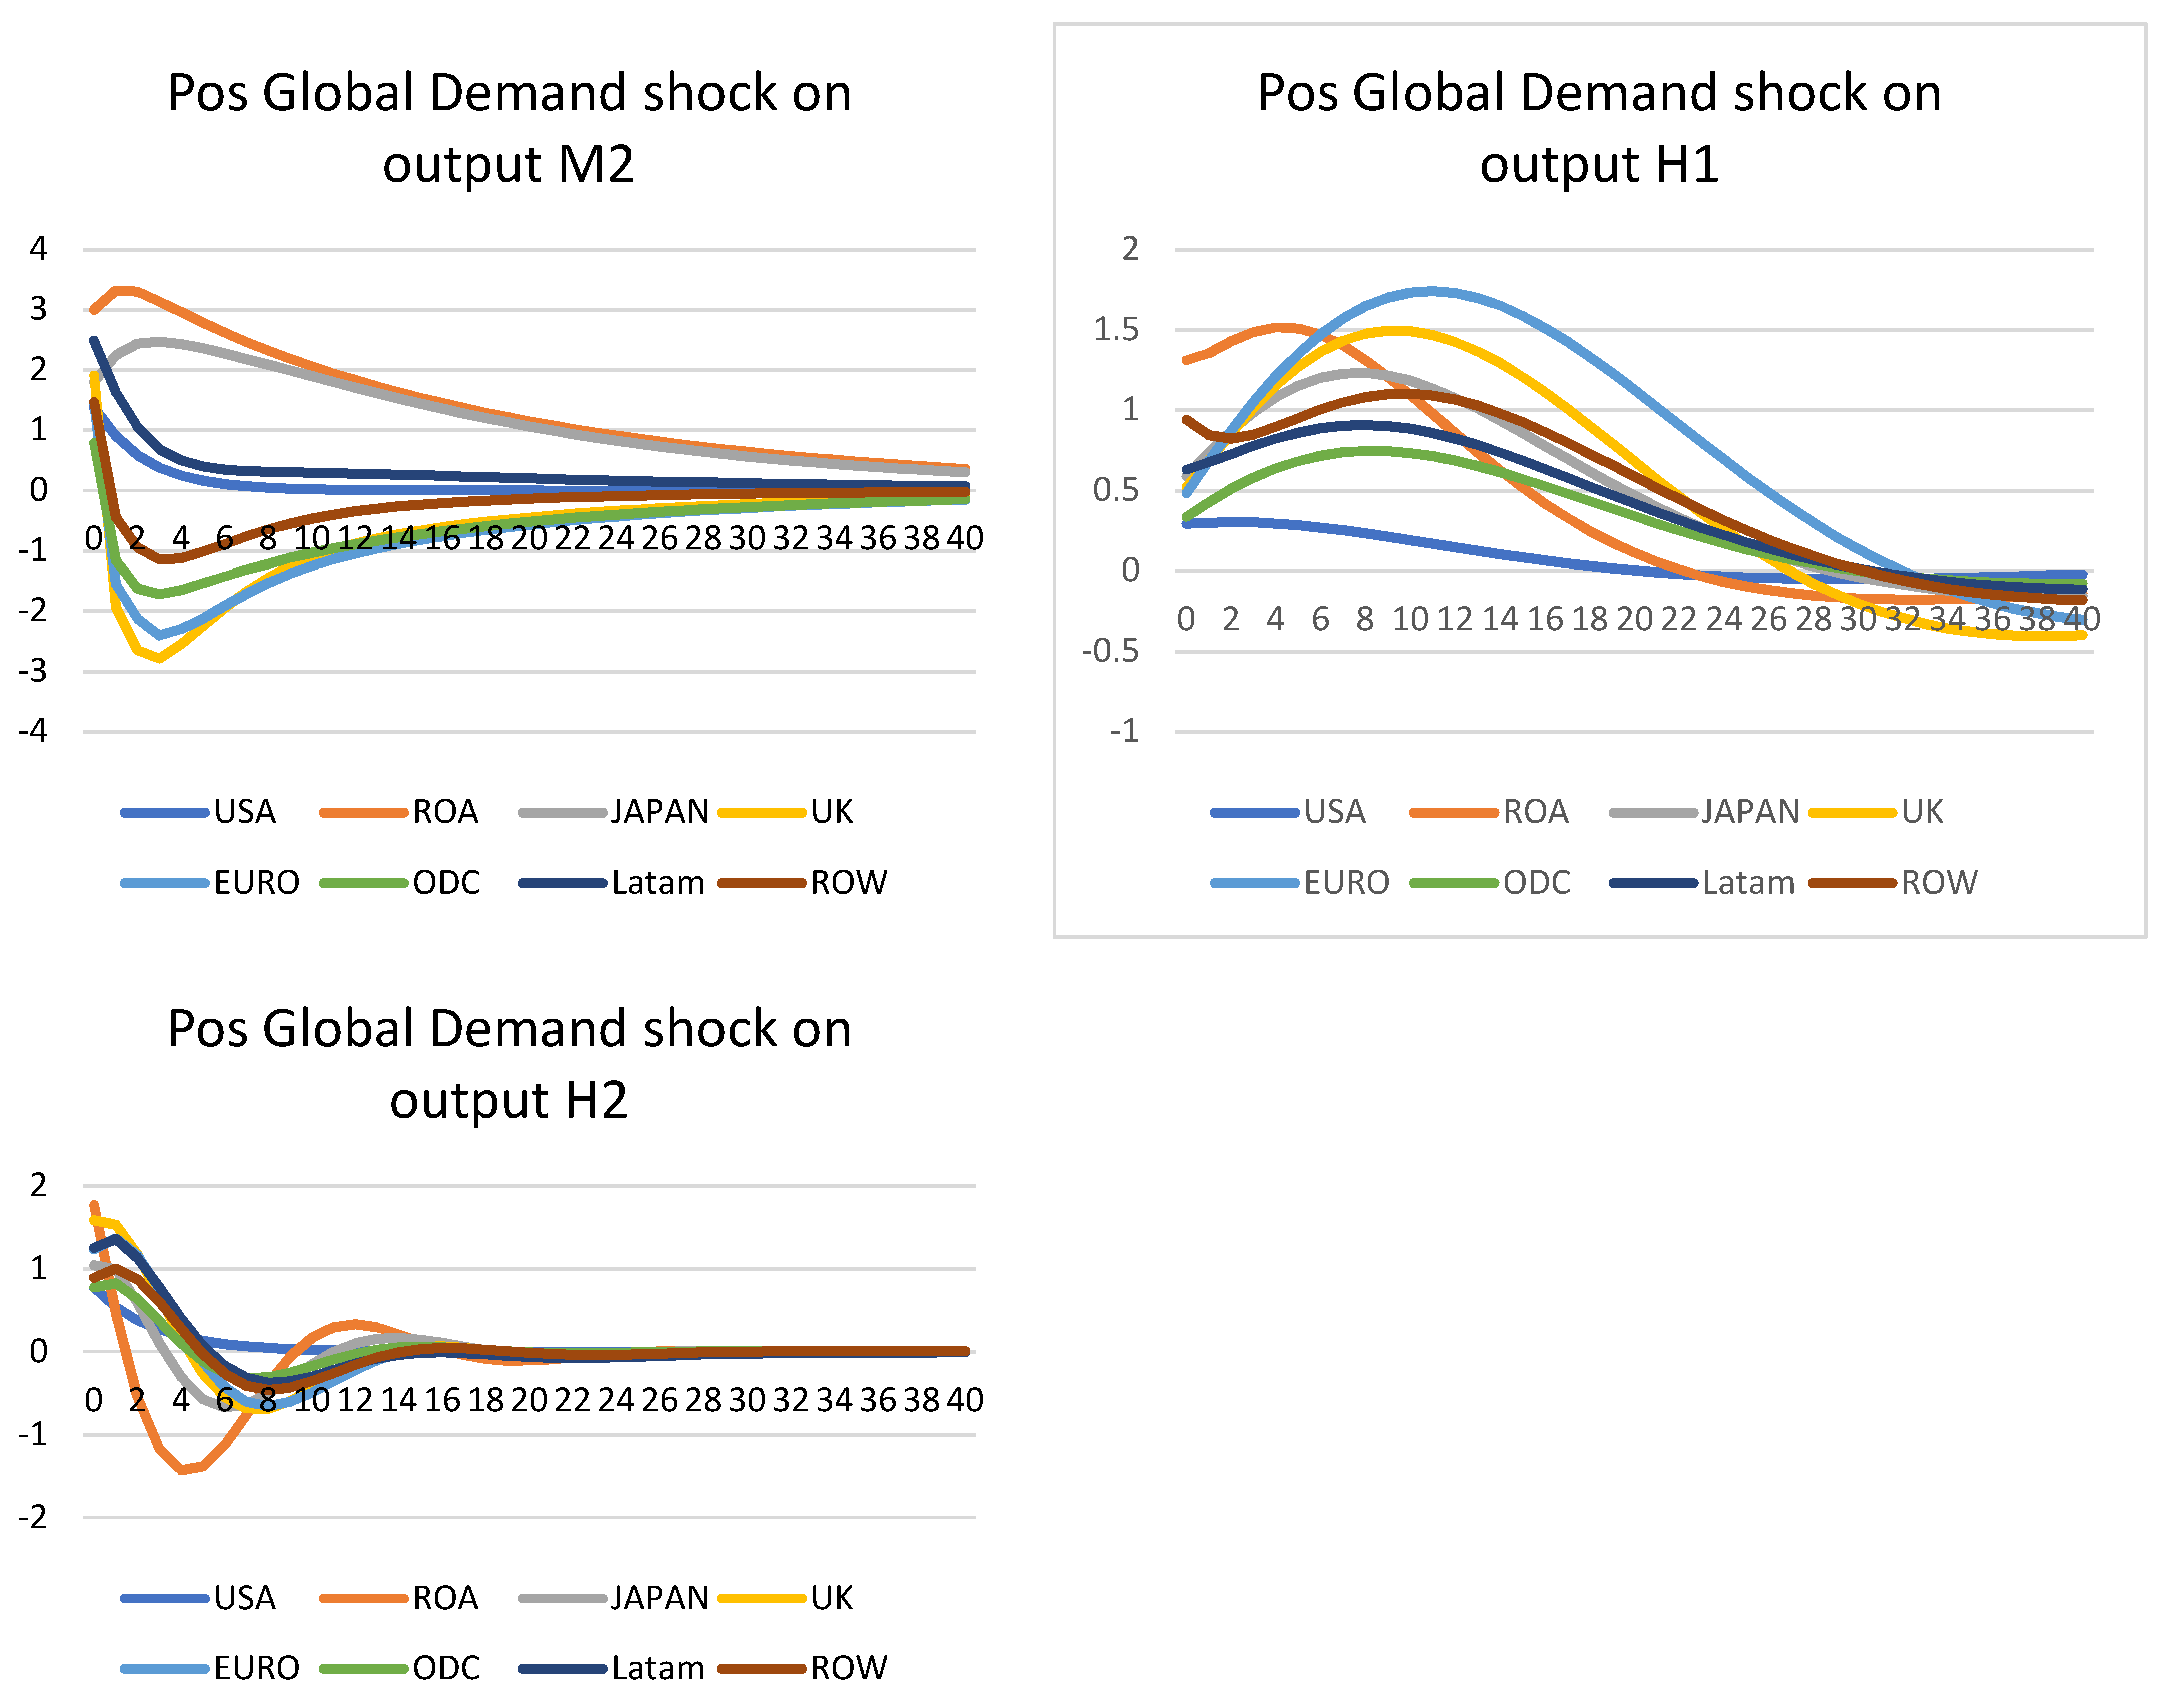Screen dimensions: 2166x1708
Task: Click the 1.5 y-axis label in H1 chart
Action: point(1115,329)
